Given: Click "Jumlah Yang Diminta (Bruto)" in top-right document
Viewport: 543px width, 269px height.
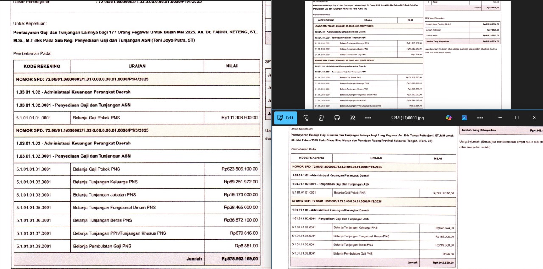Looking at the screenshot, I should (x=438, y=24).
